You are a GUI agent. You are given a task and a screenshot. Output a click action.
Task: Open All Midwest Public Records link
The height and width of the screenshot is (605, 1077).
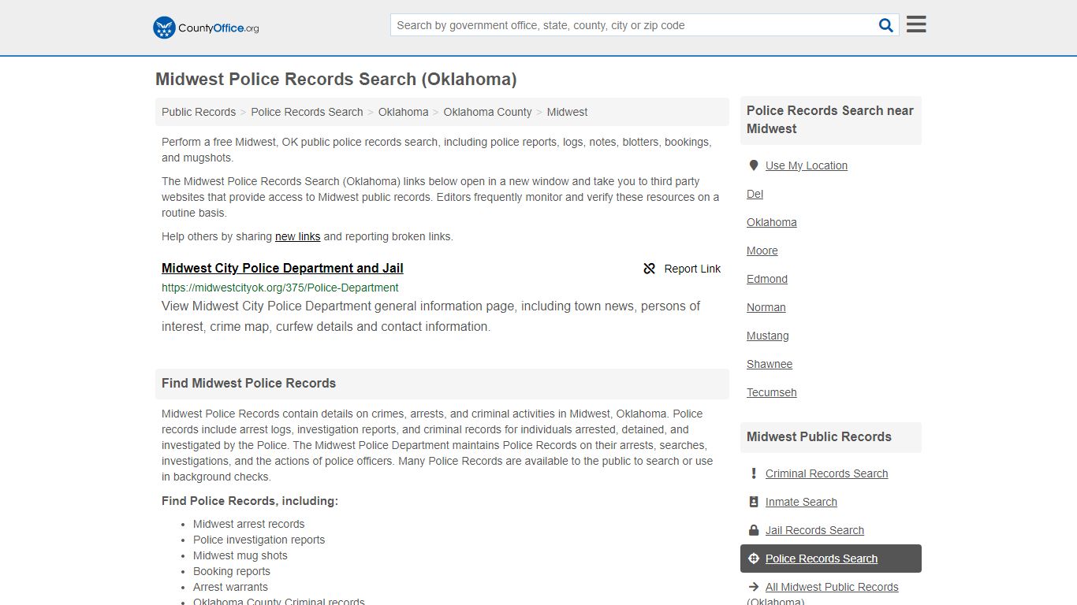832,587
